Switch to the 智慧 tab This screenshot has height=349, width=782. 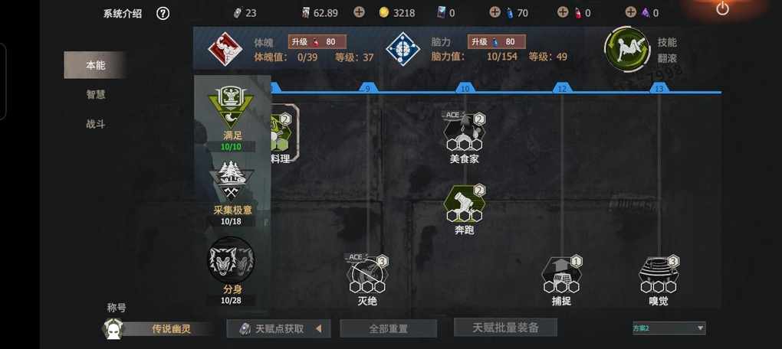click(x=95, y=94)
